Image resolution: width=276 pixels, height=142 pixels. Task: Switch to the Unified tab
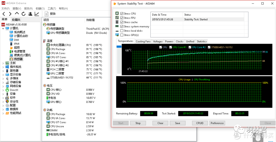tap(190, 41)
